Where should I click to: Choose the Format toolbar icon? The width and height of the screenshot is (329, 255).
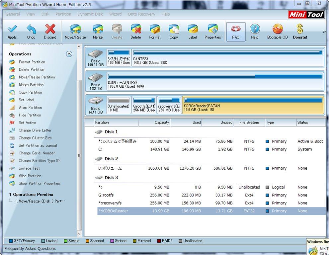click(155, 32)
